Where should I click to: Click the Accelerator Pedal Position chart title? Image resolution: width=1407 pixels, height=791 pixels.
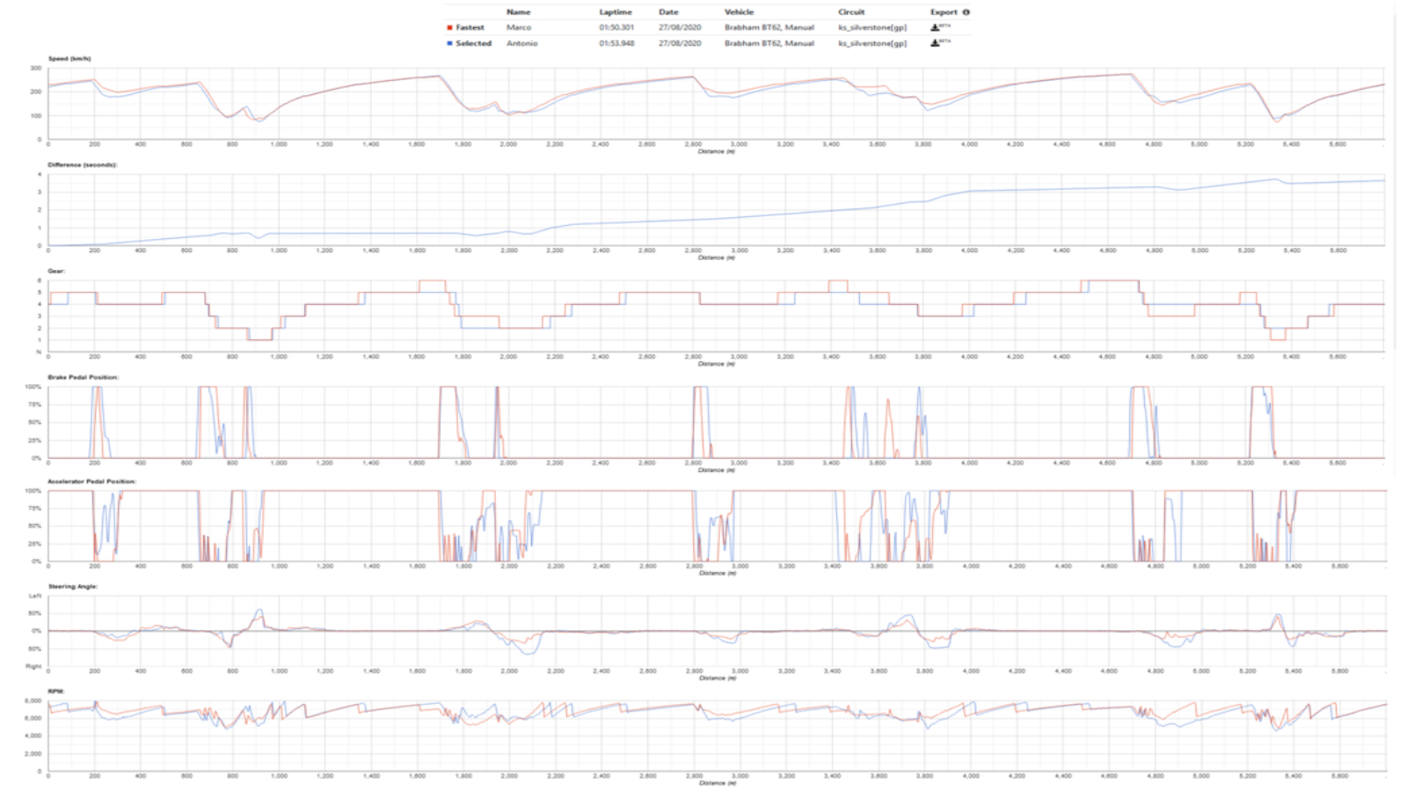click(91, 482)
